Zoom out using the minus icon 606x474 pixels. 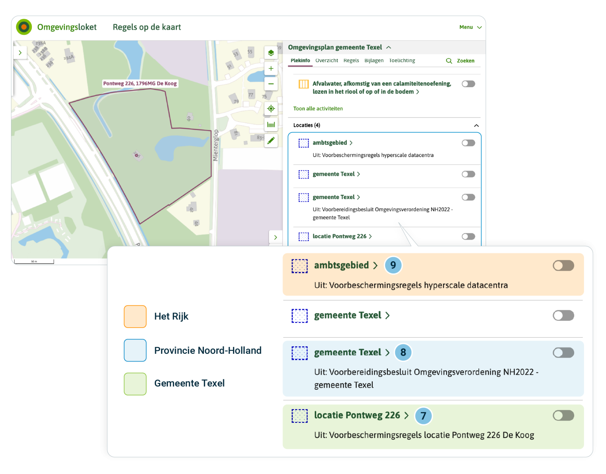coord(270,84)
